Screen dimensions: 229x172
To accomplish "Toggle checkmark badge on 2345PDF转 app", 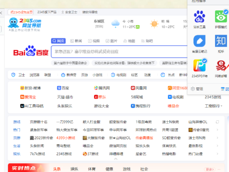I will [204, 61].
